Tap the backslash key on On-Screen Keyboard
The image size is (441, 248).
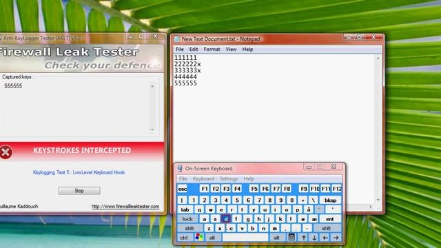coord(314,200)
